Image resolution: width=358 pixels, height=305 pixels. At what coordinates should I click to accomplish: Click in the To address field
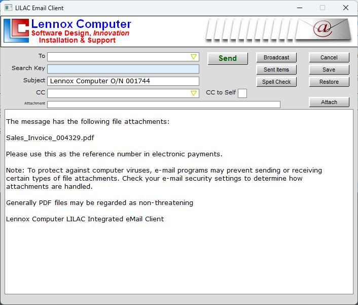point(118,57)
